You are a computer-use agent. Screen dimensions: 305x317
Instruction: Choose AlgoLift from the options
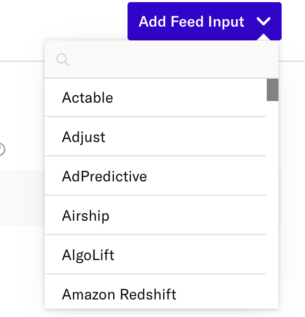(x=156, y=255)
